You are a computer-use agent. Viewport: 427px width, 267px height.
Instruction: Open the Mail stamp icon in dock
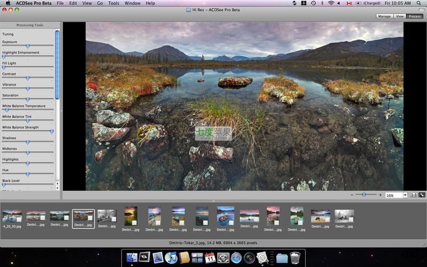pos(158,257)
